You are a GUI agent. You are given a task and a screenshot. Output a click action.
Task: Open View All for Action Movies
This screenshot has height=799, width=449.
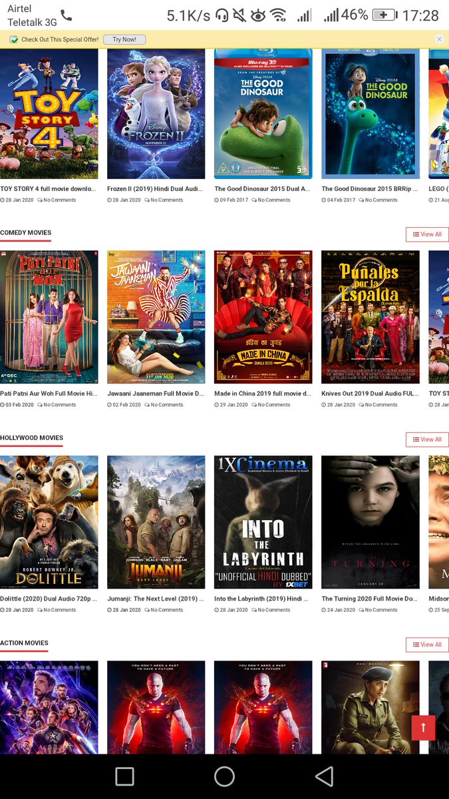coord(427,645)
